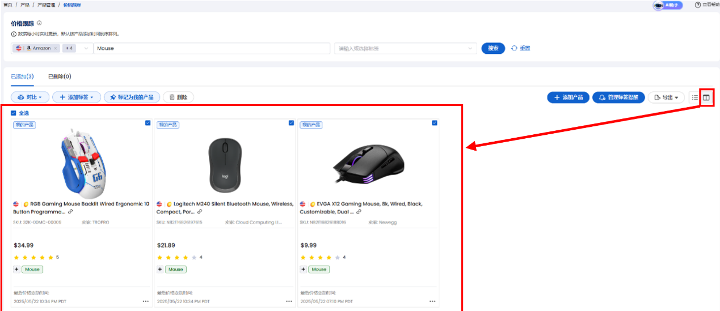Click the $34.99 price text
720x311 pixels.
(x=23, y=245)
